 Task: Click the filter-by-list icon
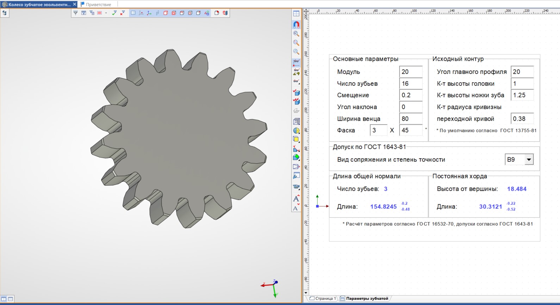click(92, 13)
